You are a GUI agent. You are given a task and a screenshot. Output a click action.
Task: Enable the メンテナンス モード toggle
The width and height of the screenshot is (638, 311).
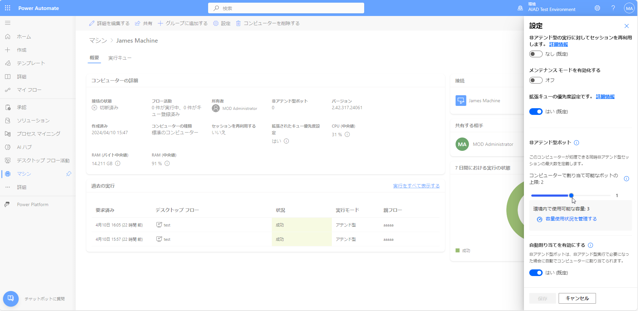coord(536,80)
